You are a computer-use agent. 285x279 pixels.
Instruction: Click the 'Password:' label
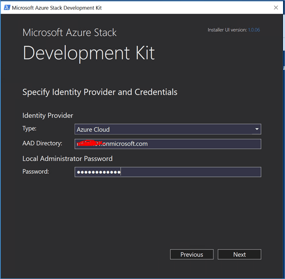(x=36, y=171)
